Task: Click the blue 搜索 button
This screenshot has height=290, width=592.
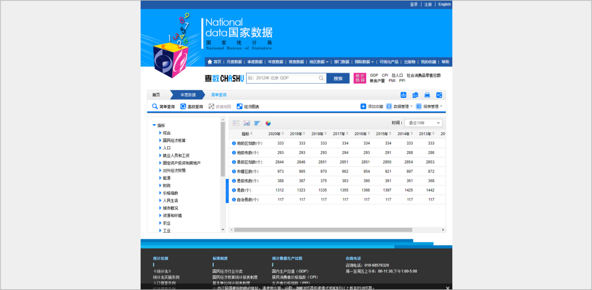Action: 338,78
